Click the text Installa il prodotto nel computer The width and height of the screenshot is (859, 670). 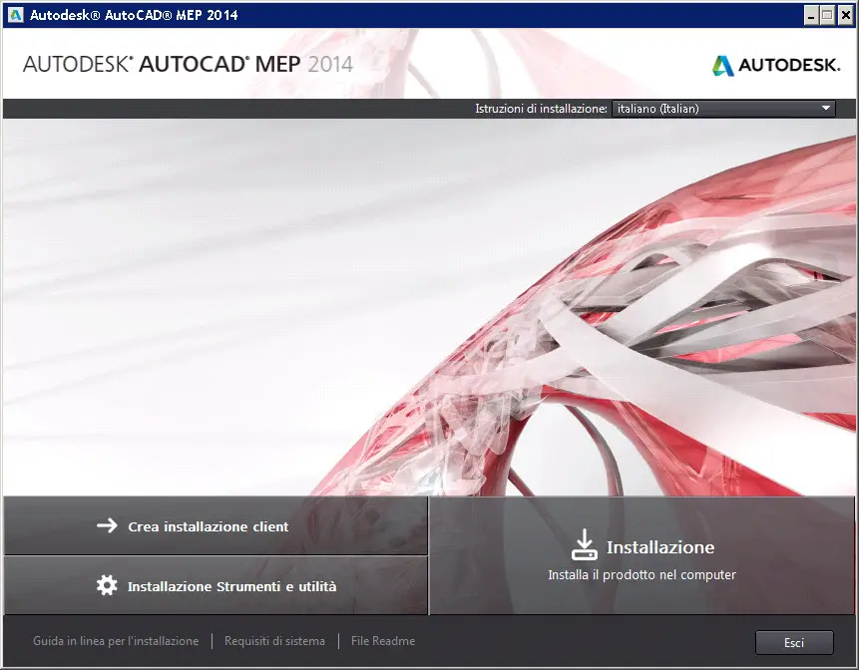coord(642,574)
